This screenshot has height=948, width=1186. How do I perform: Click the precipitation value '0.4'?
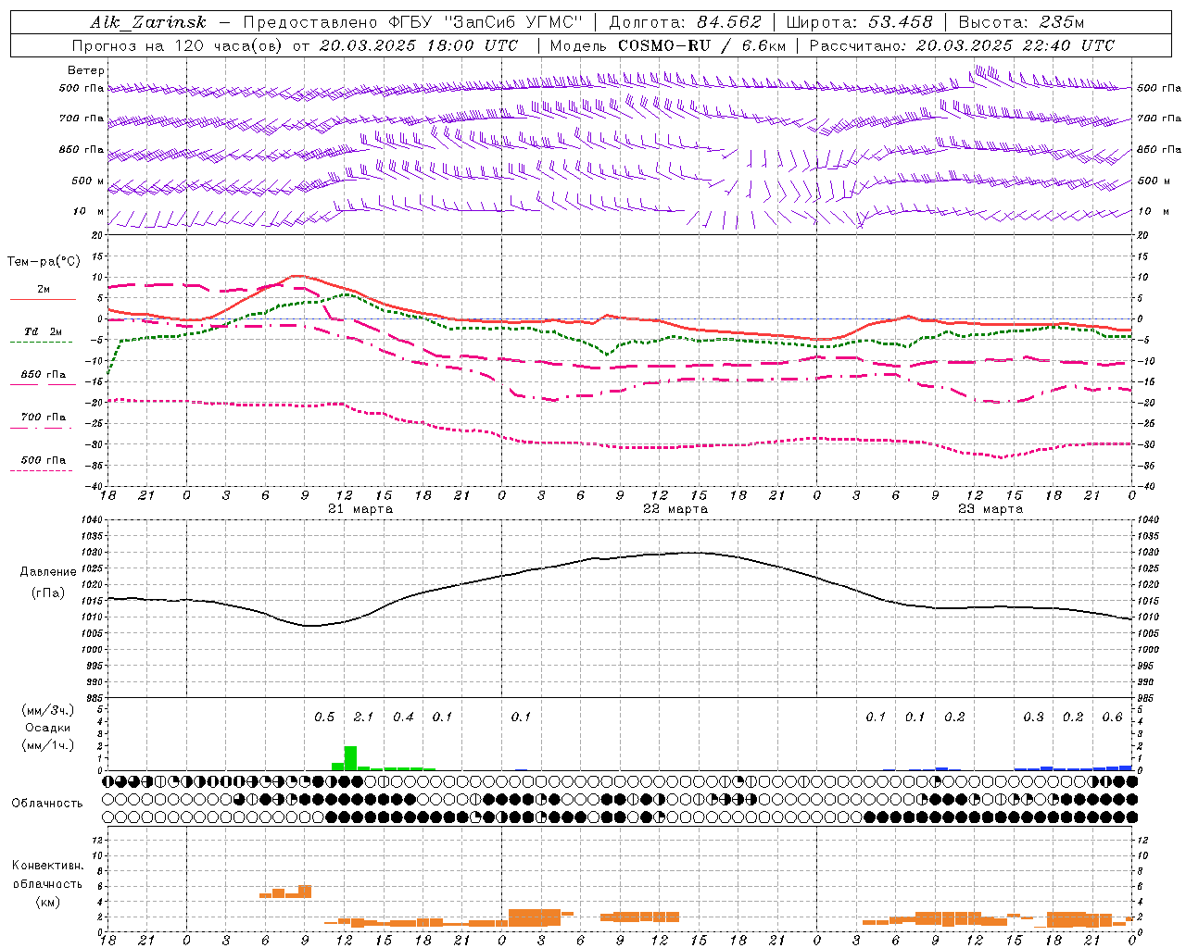pyautogui.click(x=403, y=717)
